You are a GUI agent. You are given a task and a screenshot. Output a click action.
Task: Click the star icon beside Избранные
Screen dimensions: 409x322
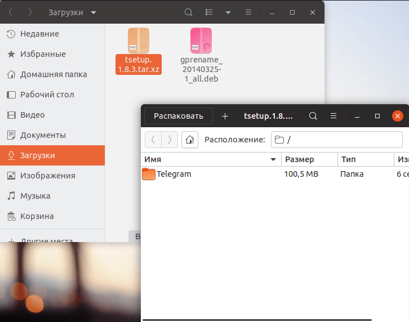tap(11, 54)
